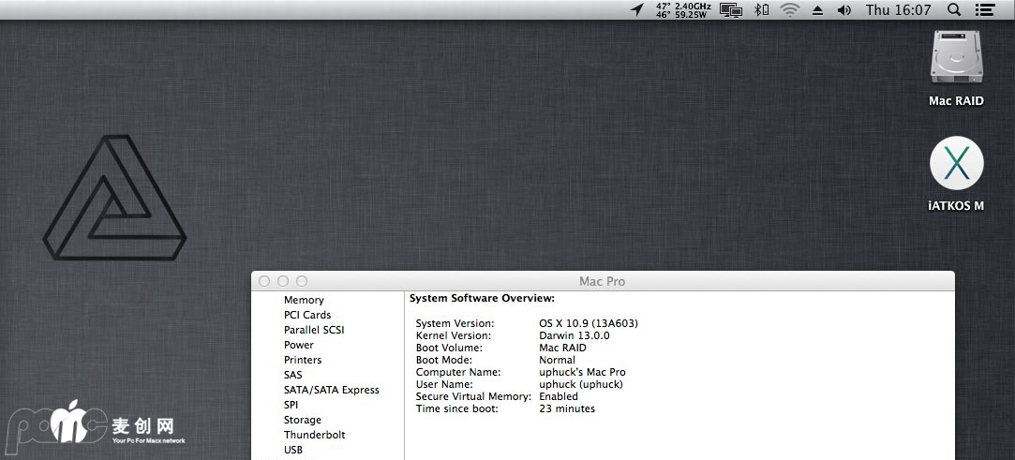Select Memory in the sidebar
This screenshot has width=1015, height=460.
tap(304, 300)
